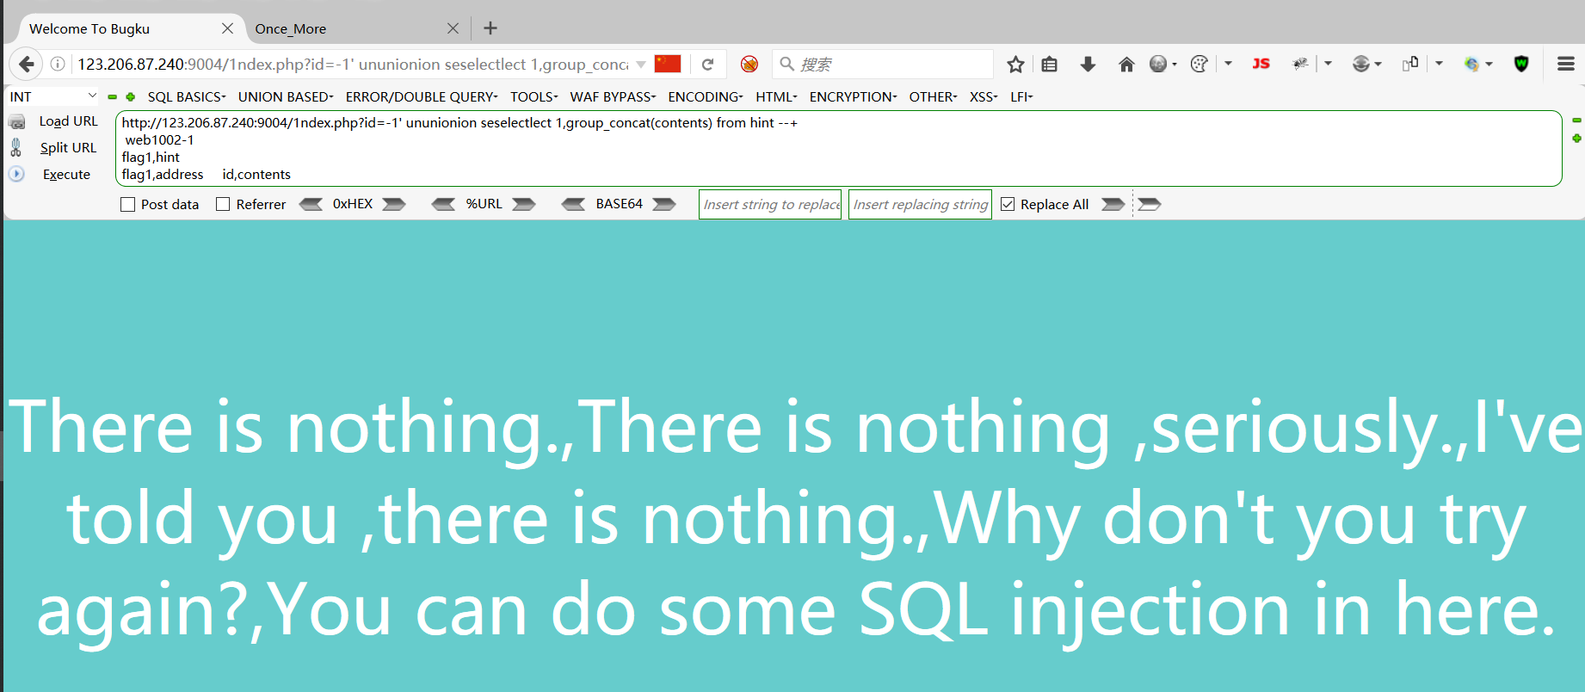Click the Load URL button
The width and height of the screenshot is (1585, 692).
coord(69,121)
